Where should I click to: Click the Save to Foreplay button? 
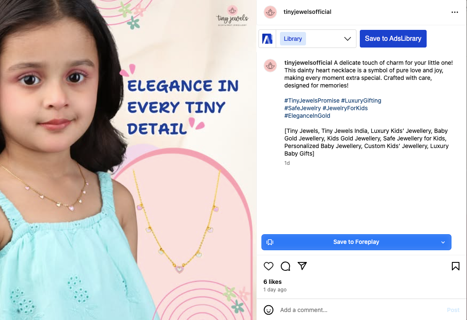point(356,242)
